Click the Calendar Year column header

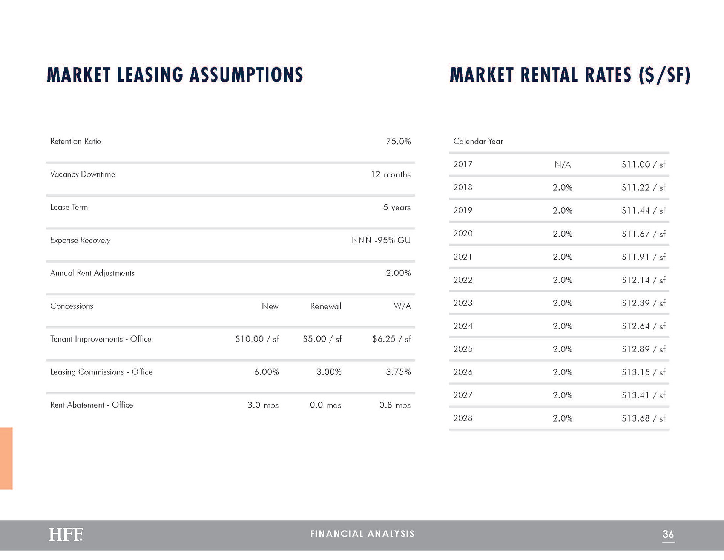point(478,142)
